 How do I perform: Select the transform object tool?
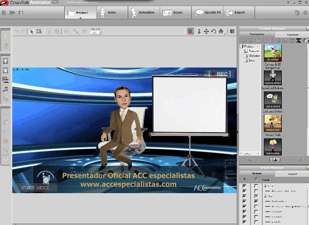pos(39,31)
